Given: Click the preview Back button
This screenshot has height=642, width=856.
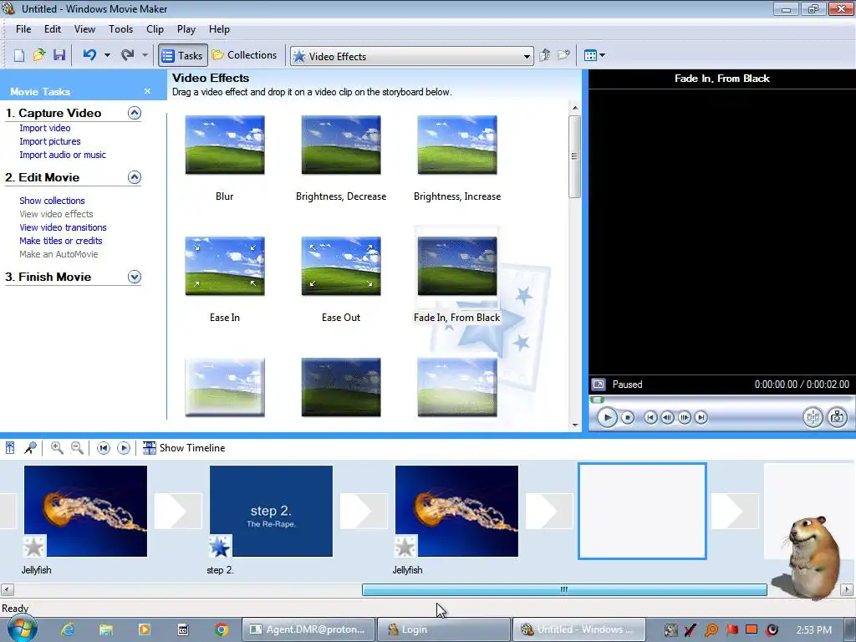Looking at the screenshot, I should 650,418.
